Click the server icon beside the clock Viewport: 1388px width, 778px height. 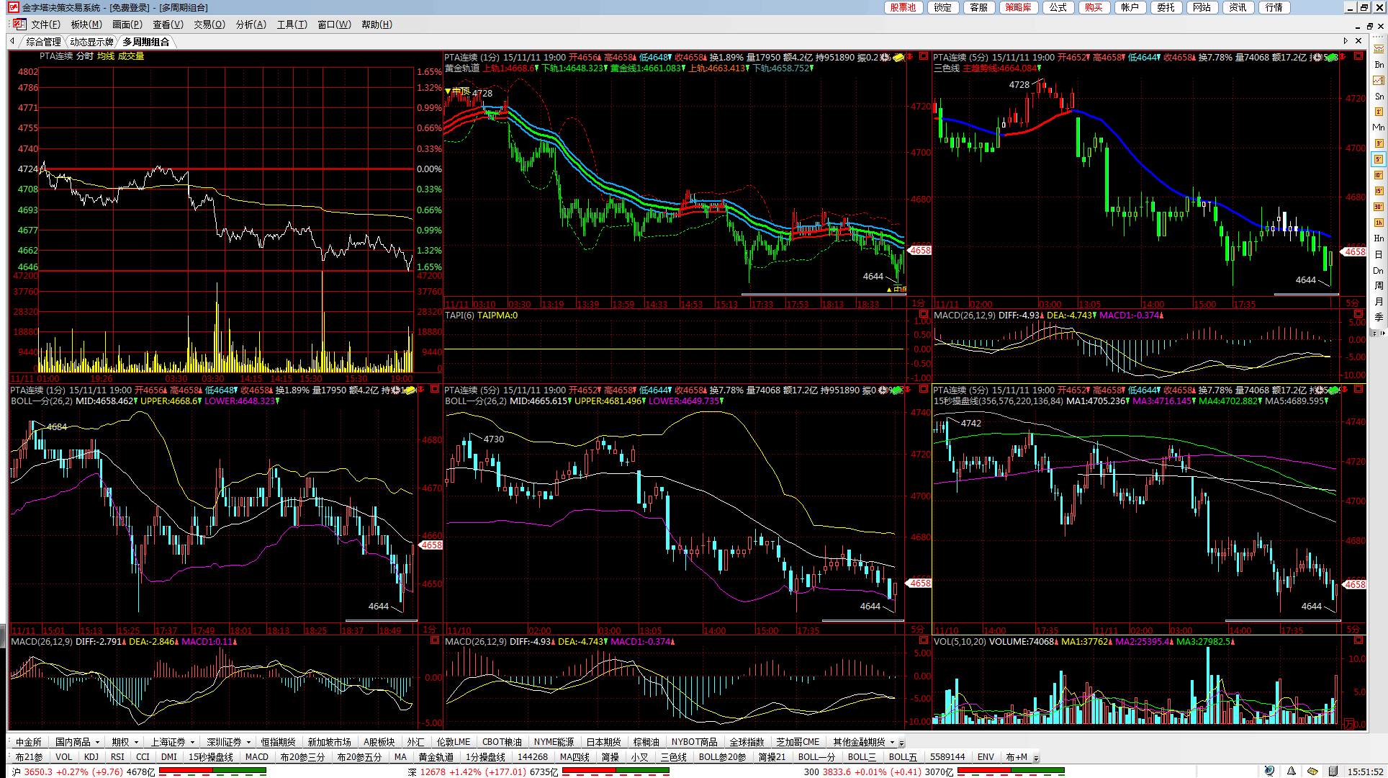1333,771
